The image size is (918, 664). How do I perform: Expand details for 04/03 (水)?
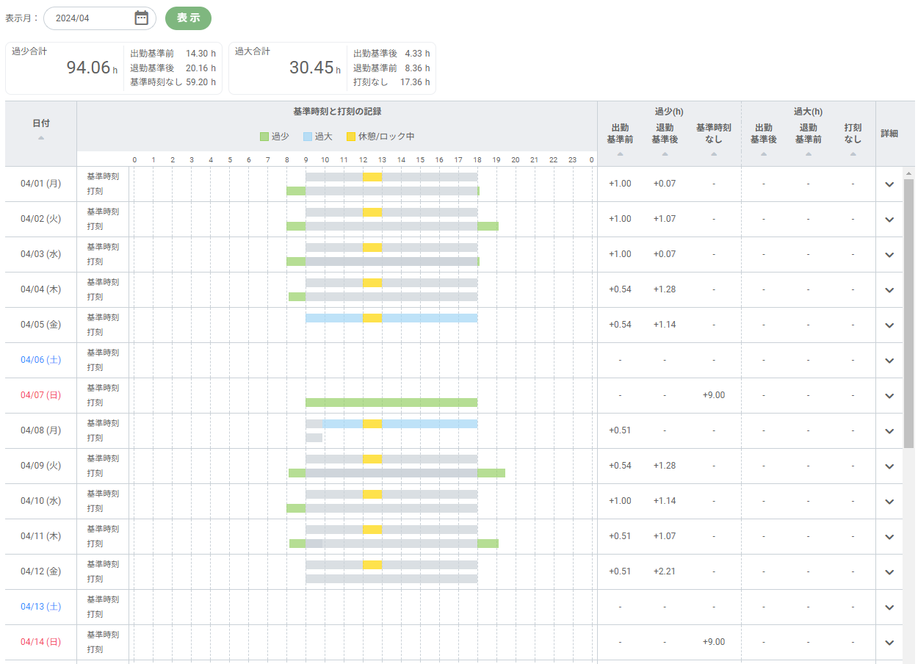click(889, 255)
